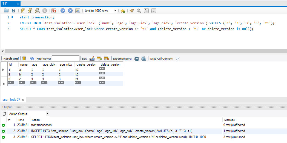The image size is (287, 143).
Task: Toggle the Wrap Cell Content icon
Action: [x=177, y=58]
